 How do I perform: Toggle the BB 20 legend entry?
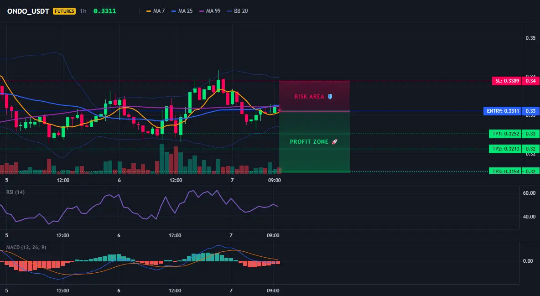[x=238, y=11]
